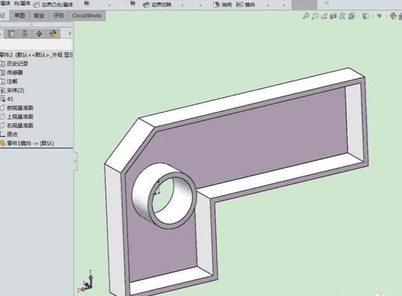Click the Edit Appearance colored sphere icon
Screen dimensions: 402x296
point(393,16)
